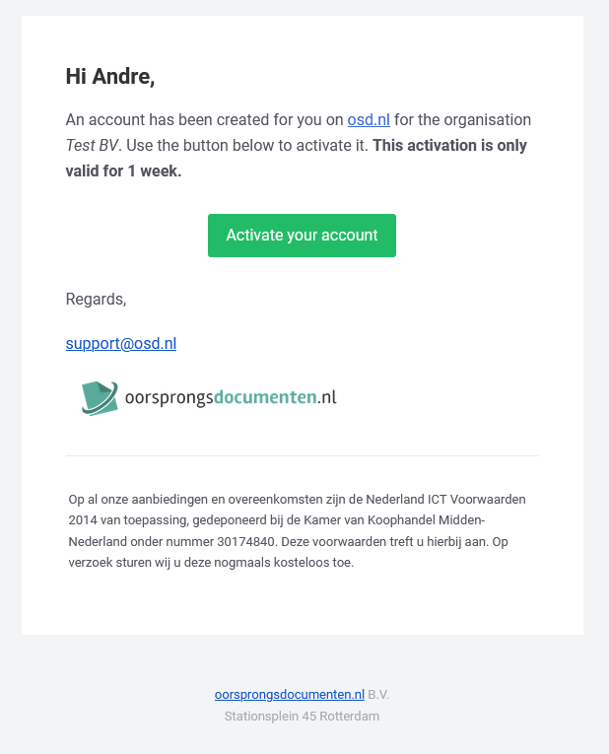Click the "Nederland ICT Voorwaarden" text
This screenshot has width=609, height=754.
445,499
